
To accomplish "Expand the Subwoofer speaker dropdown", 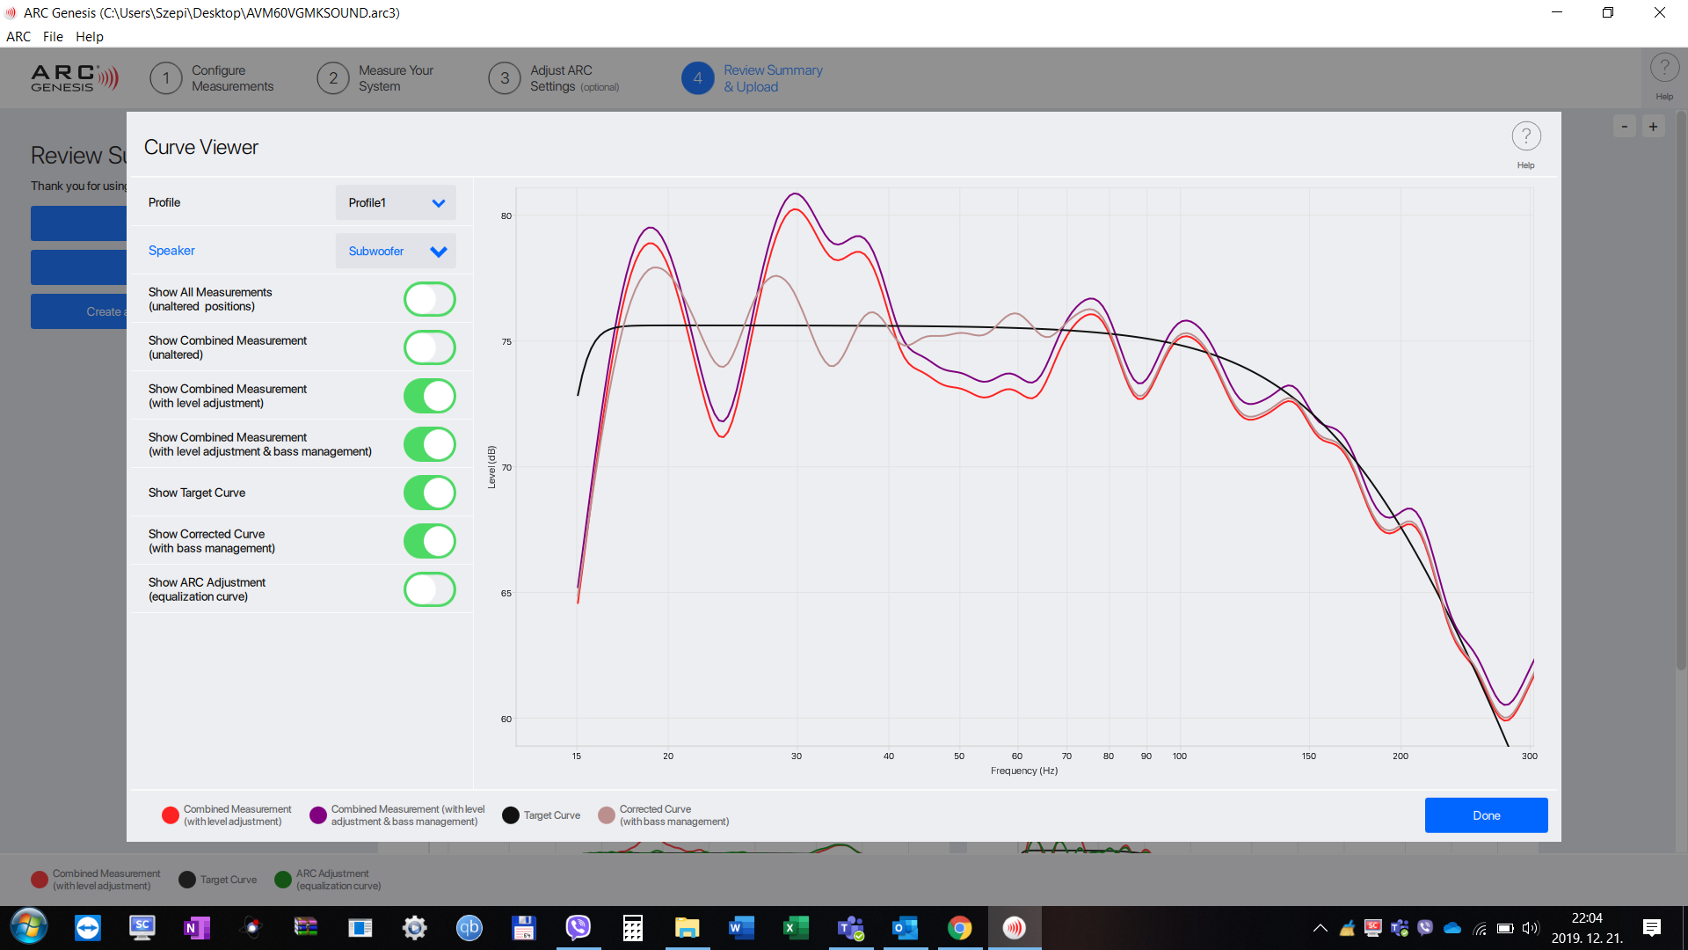I will (396, 251).
